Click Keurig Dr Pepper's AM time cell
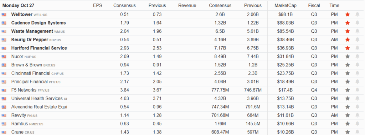The height and width of the screenshot is (135, 365). [x=334, y=40]
